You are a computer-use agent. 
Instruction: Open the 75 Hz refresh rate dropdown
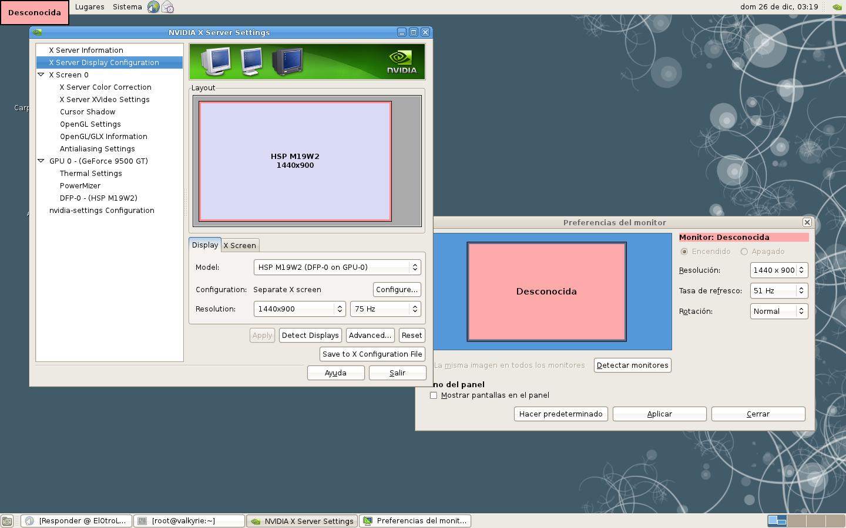[385, 309]
